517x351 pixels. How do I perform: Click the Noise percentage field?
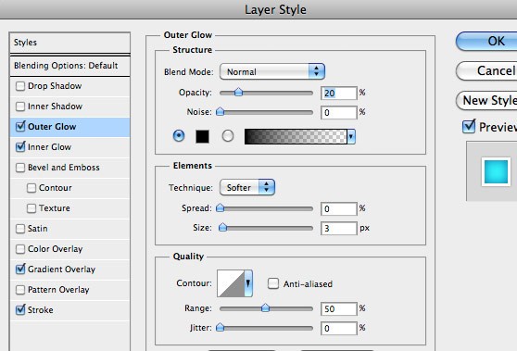pyautogui.click(x=338, y=113)
